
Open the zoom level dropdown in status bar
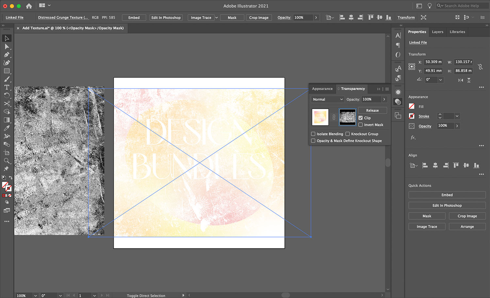[x=35, y=295]
